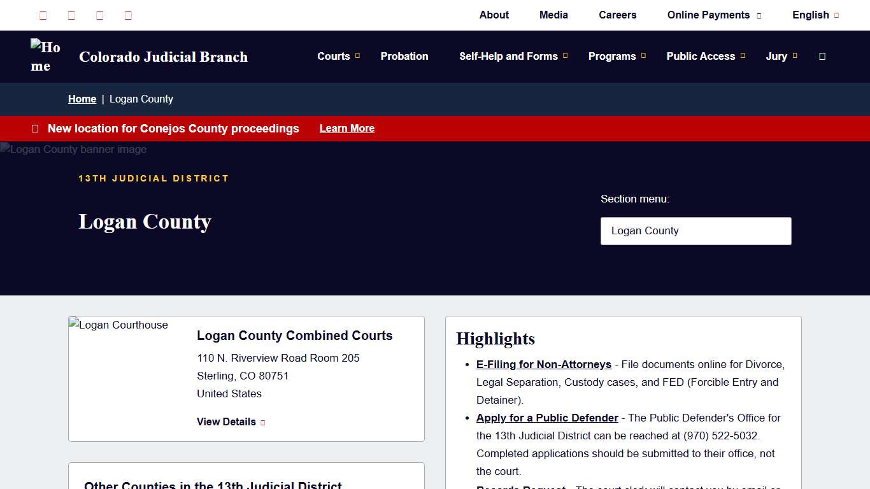Viewport: 870px width, 489px height.
Task: Click the Learn More link
Action: coord(346,128)
